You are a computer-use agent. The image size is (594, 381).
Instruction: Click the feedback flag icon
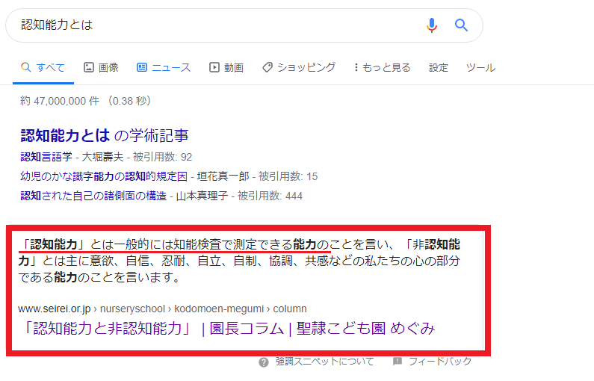click(397, 362)
